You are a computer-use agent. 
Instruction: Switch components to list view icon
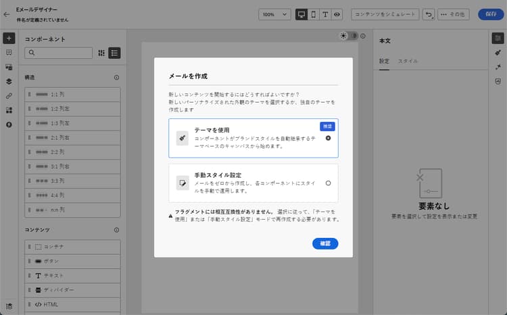[x=114, y=53]
